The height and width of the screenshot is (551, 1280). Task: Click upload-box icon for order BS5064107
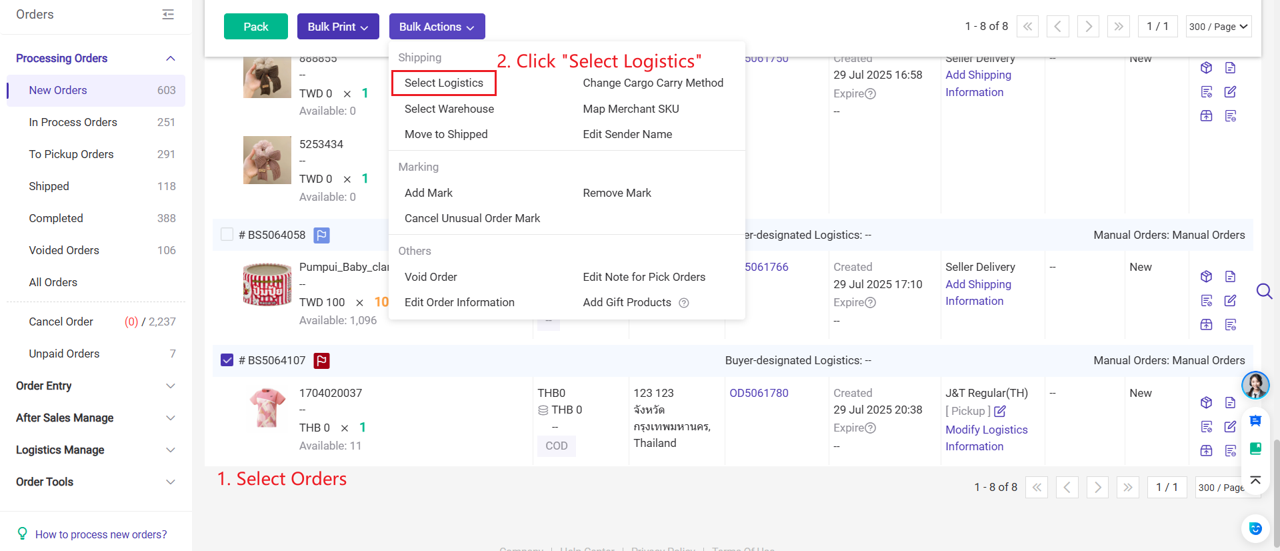(x=1206, y=450)
